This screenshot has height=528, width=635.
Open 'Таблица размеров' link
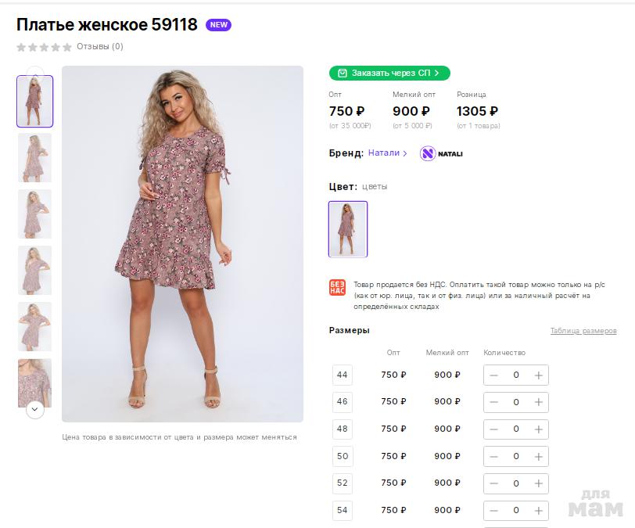[583, 331]
